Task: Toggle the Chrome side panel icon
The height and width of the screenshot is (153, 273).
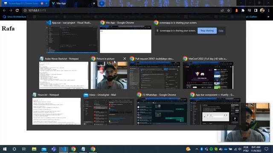Action: tap(256, 10)
